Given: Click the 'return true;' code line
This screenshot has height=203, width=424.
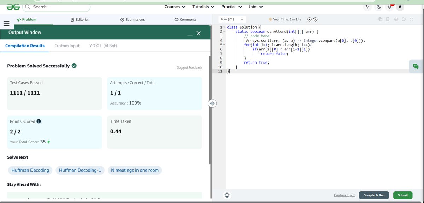Looking at the screenshot, I should pyautogui.click(x=257, y=62).
